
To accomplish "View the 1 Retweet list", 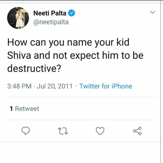I will coord(24,109).
